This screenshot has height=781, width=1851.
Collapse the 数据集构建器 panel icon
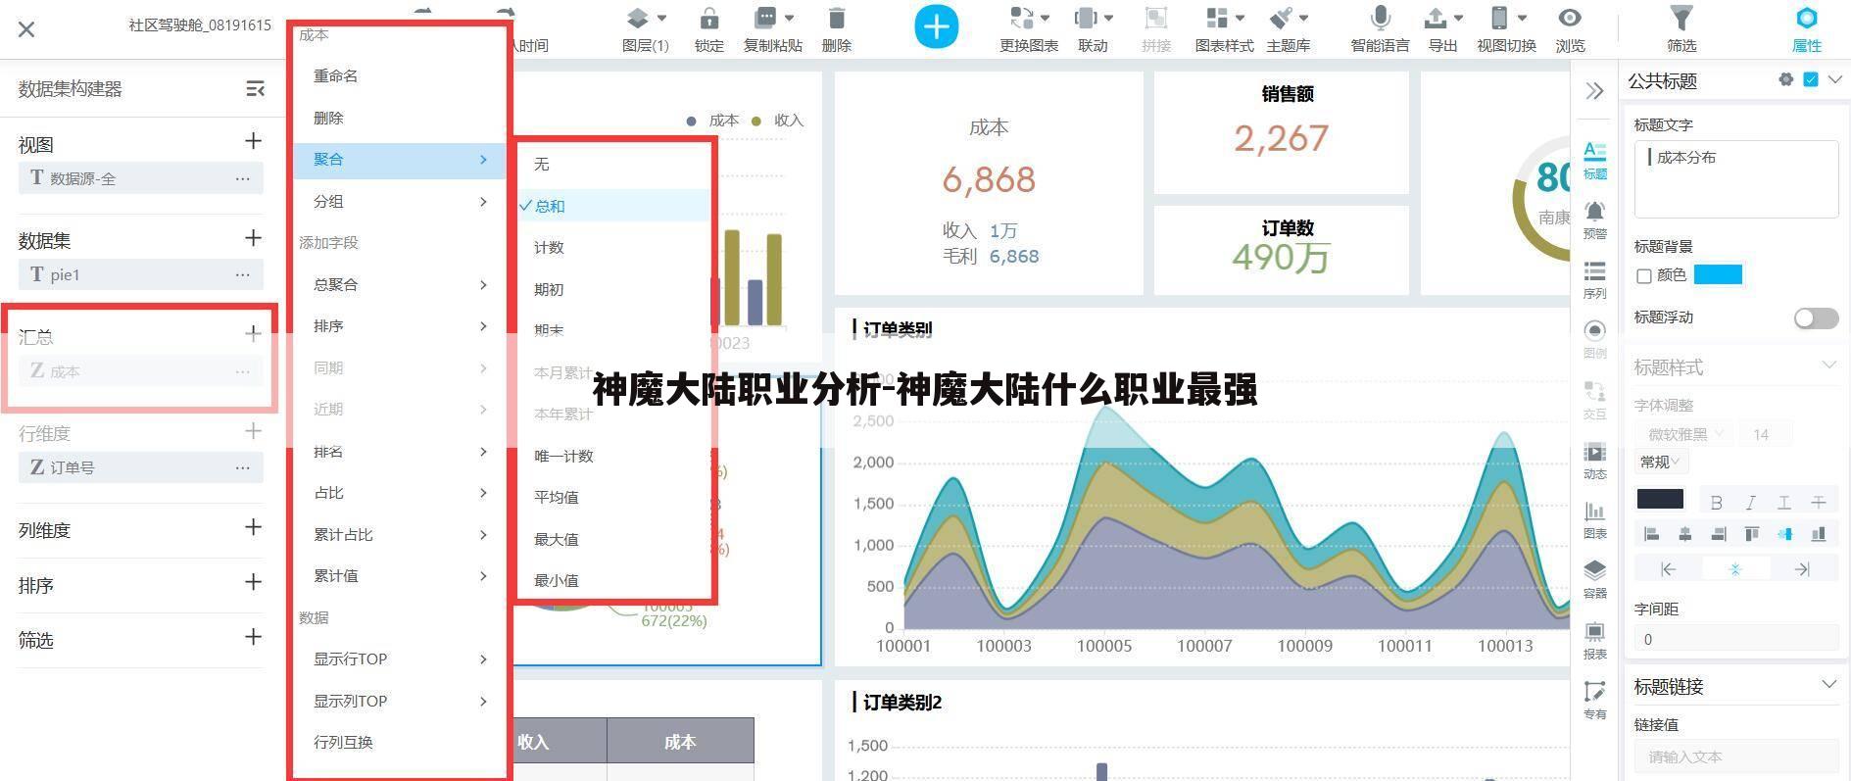coord(255,89)
